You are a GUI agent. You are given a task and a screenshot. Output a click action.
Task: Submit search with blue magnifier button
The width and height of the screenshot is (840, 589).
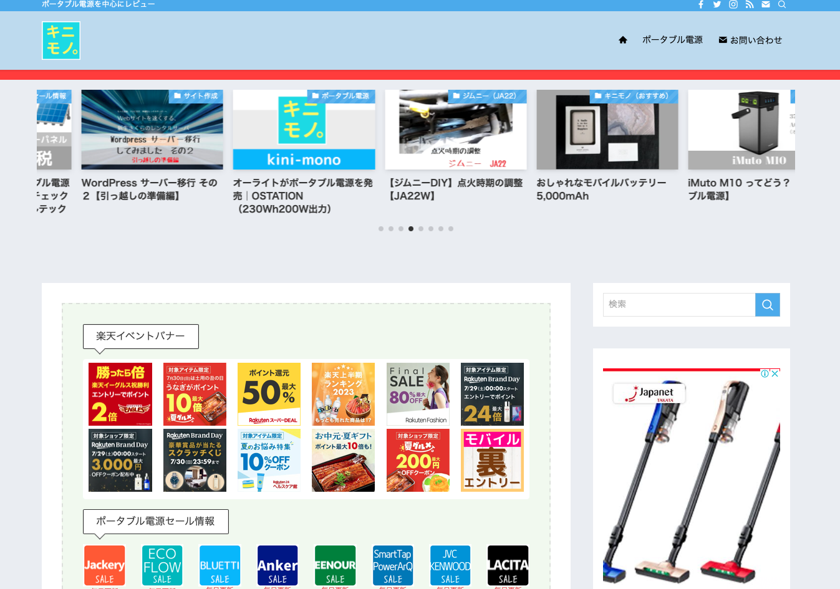point(768,305)
